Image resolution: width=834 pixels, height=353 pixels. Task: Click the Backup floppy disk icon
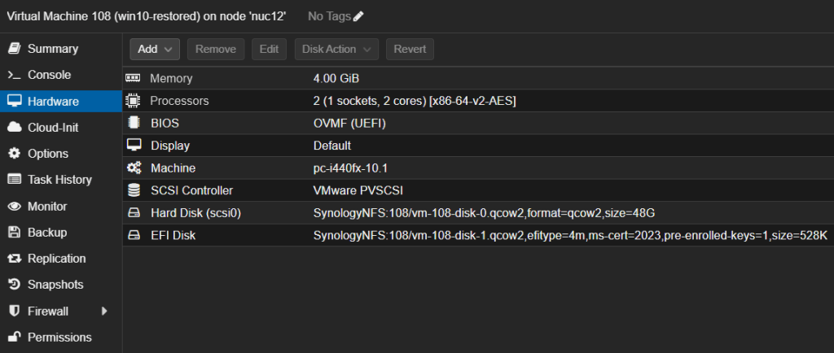coord(15,233)
